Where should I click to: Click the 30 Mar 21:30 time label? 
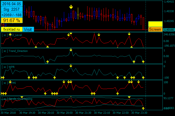click(83, 113)
